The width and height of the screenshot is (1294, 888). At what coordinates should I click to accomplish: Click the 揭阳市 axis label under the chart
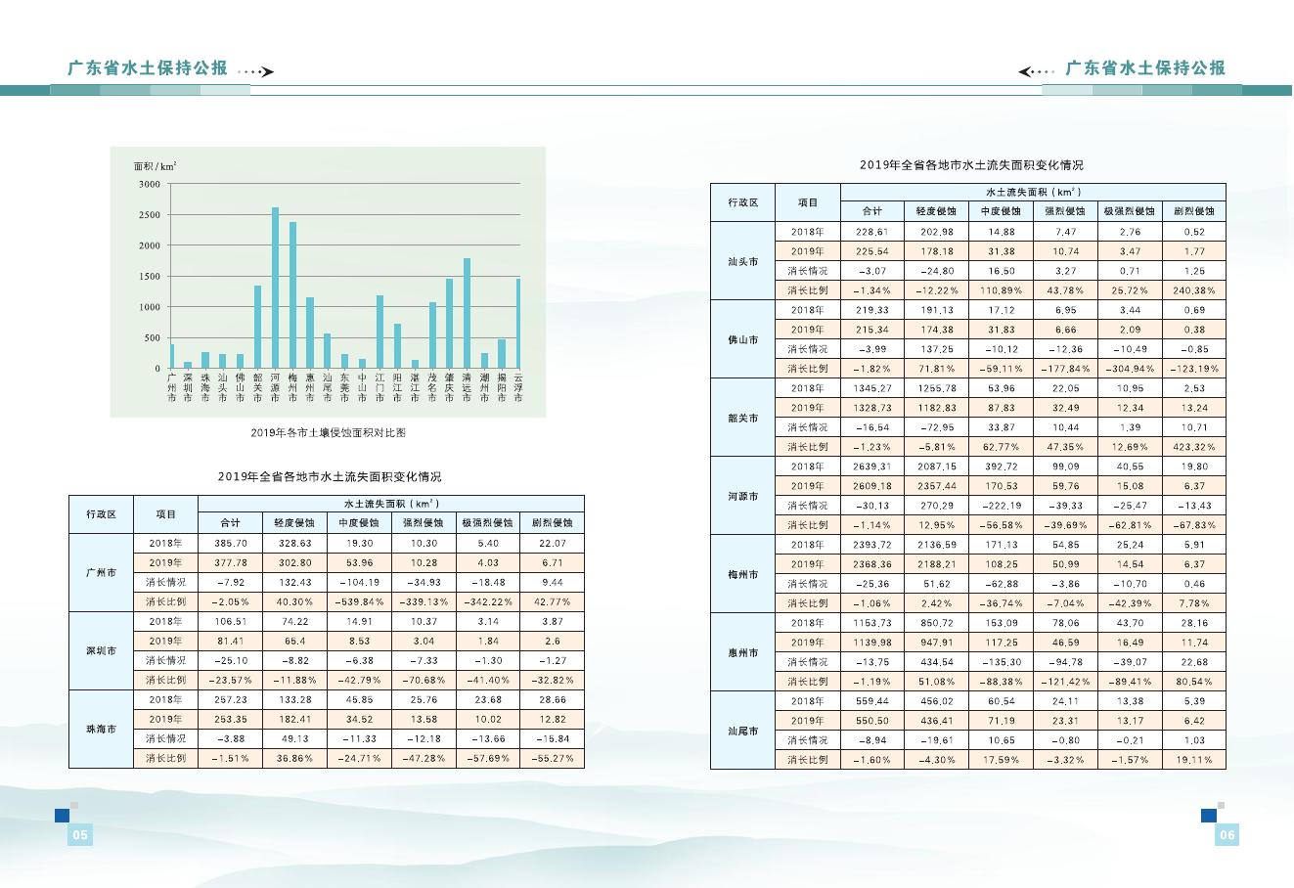coord(502,387)
